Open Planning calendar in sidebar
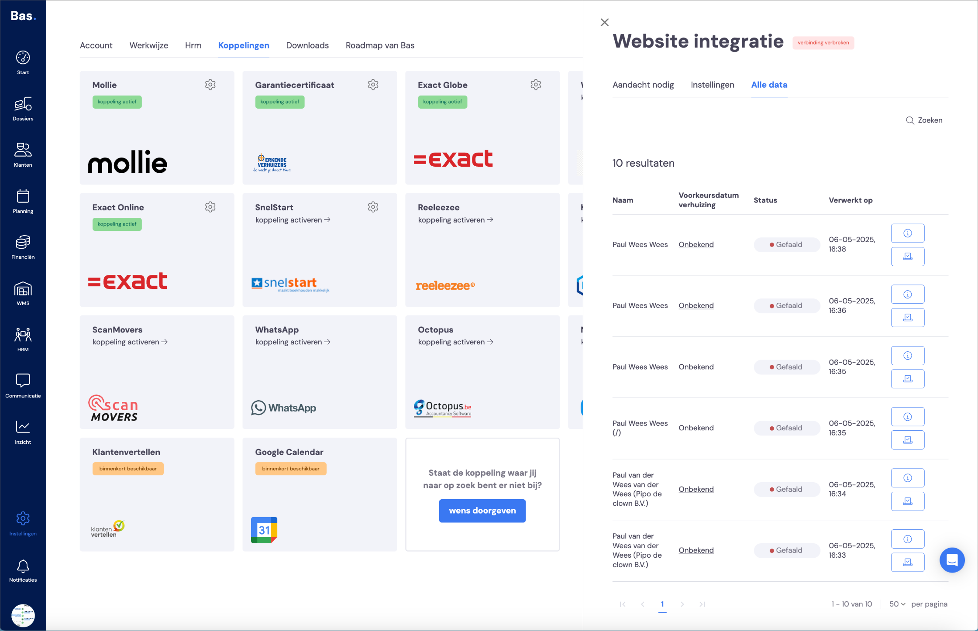The width and height of the screenshot is (978, 631). (23, 202)
